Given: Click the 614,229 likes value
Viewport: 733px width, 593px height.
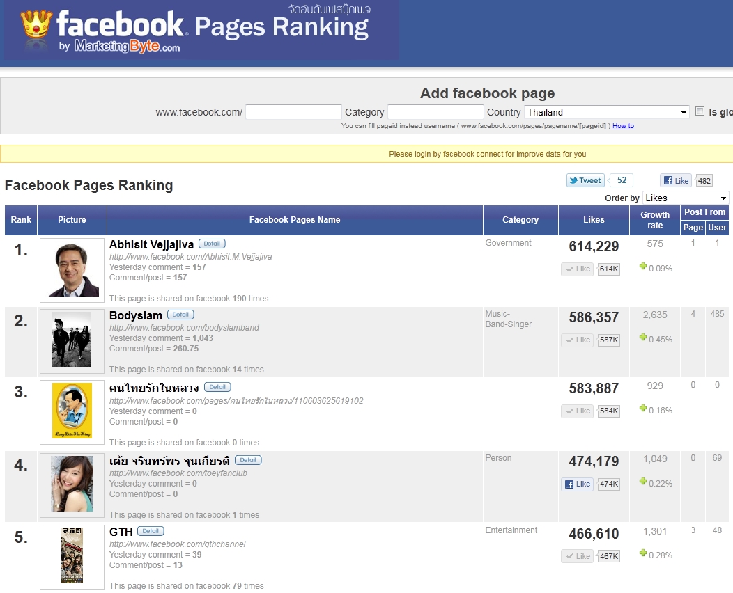Looking at the screenshot, I should click(594, 246).
